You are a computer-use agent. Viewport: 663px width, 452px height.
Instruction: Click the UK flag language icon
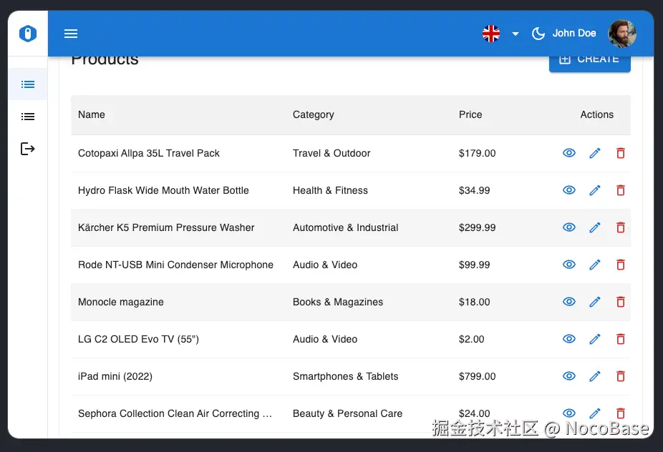coord(491,34)
